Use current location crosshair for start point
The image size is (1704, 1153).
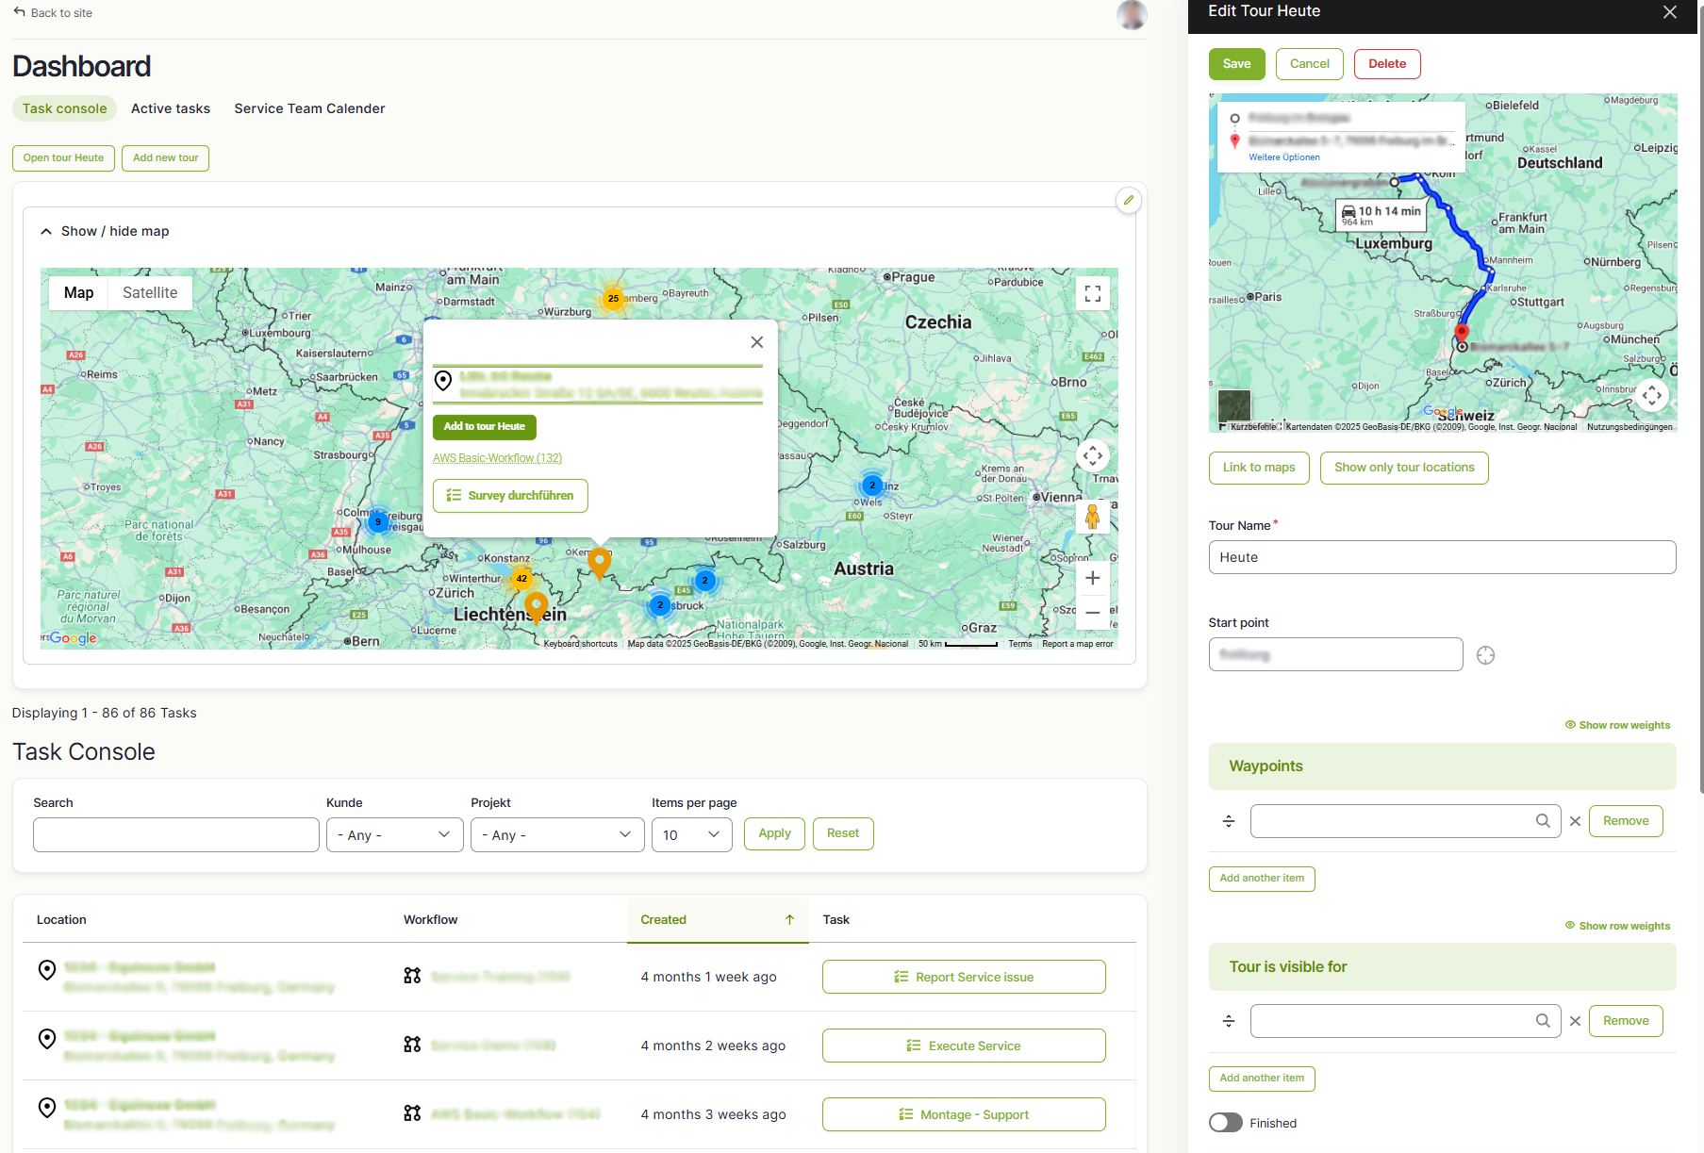[x=1485, y=655]
